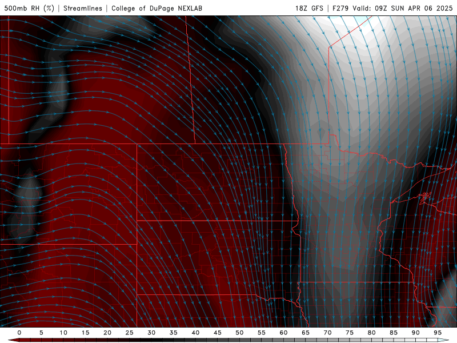This screenshot has height=343, width=457.
Task: Click the colorbar label "90"
Action: click(416, 333)
